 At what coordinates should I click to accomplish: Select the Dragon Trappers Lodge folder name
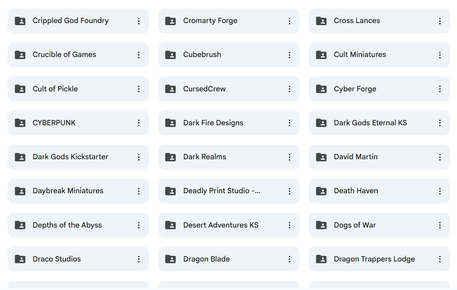(x=374, y=259)
